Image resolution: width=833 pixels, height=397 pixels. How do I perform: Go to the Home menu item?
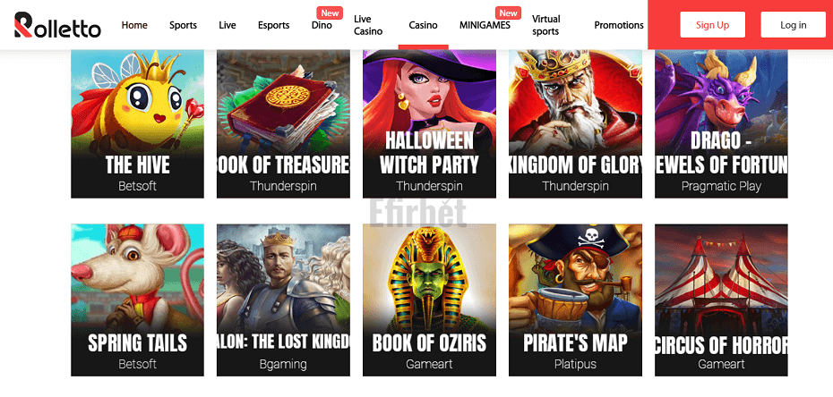click(134, 25)
